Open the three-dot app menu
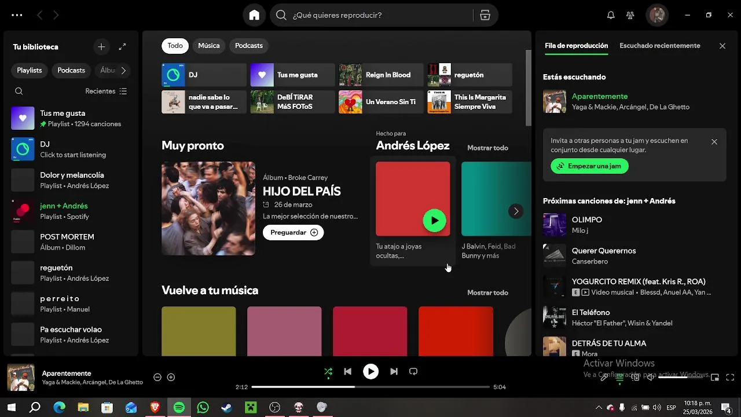 pos(17,15)
